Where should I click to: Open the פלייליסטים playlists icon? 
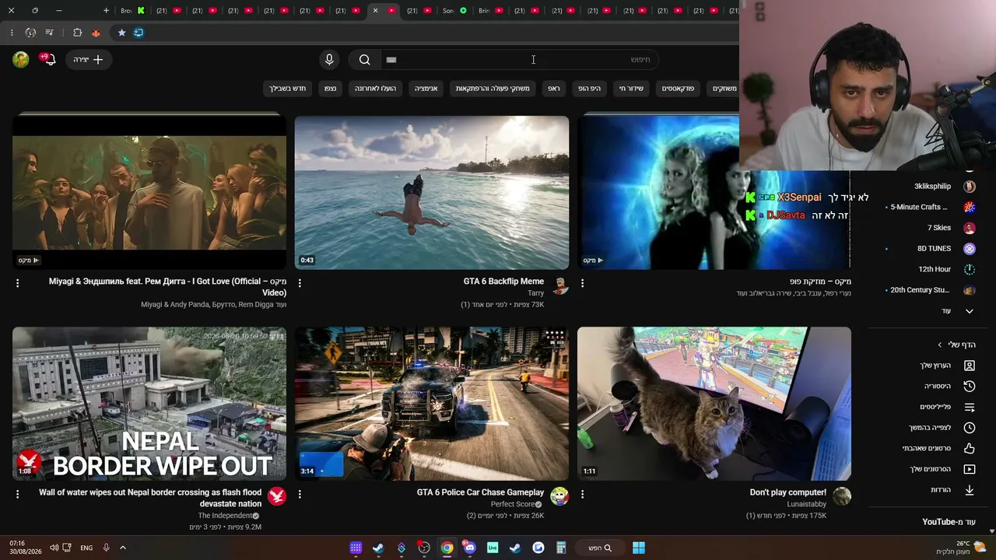tap(970, 407)
